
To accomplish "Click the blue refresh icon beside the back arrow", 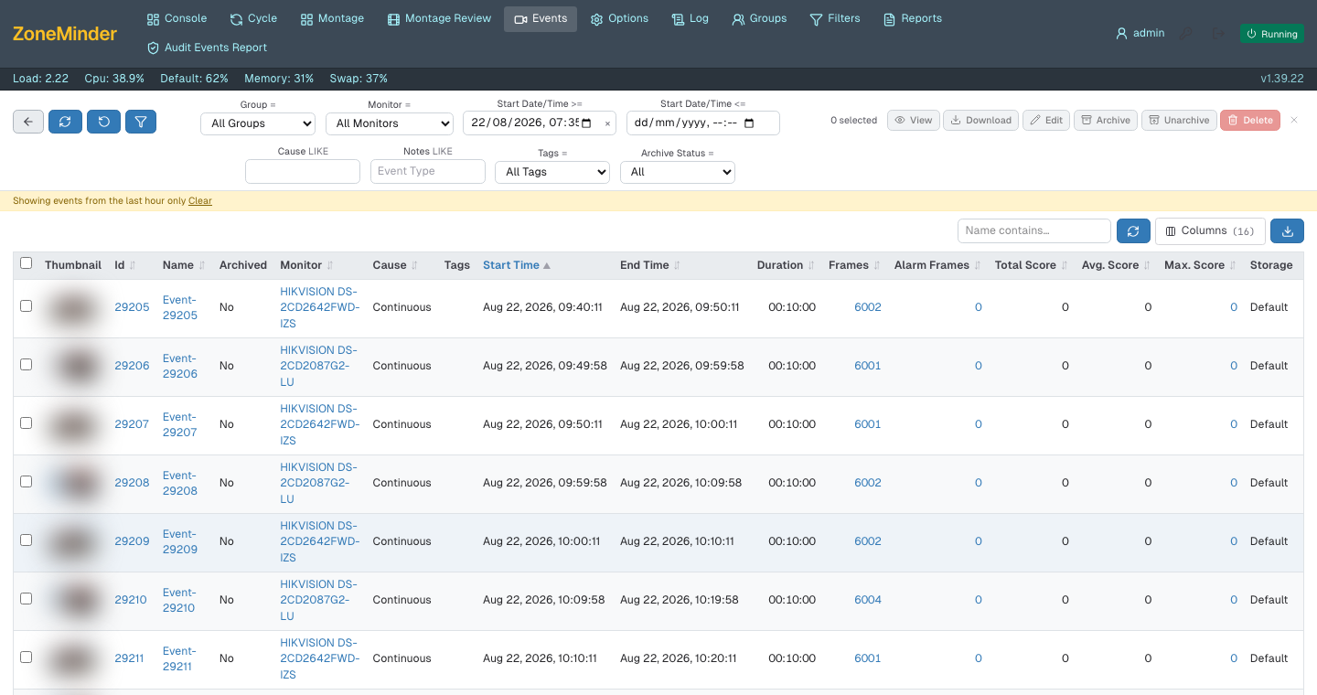I will [66, 122].
